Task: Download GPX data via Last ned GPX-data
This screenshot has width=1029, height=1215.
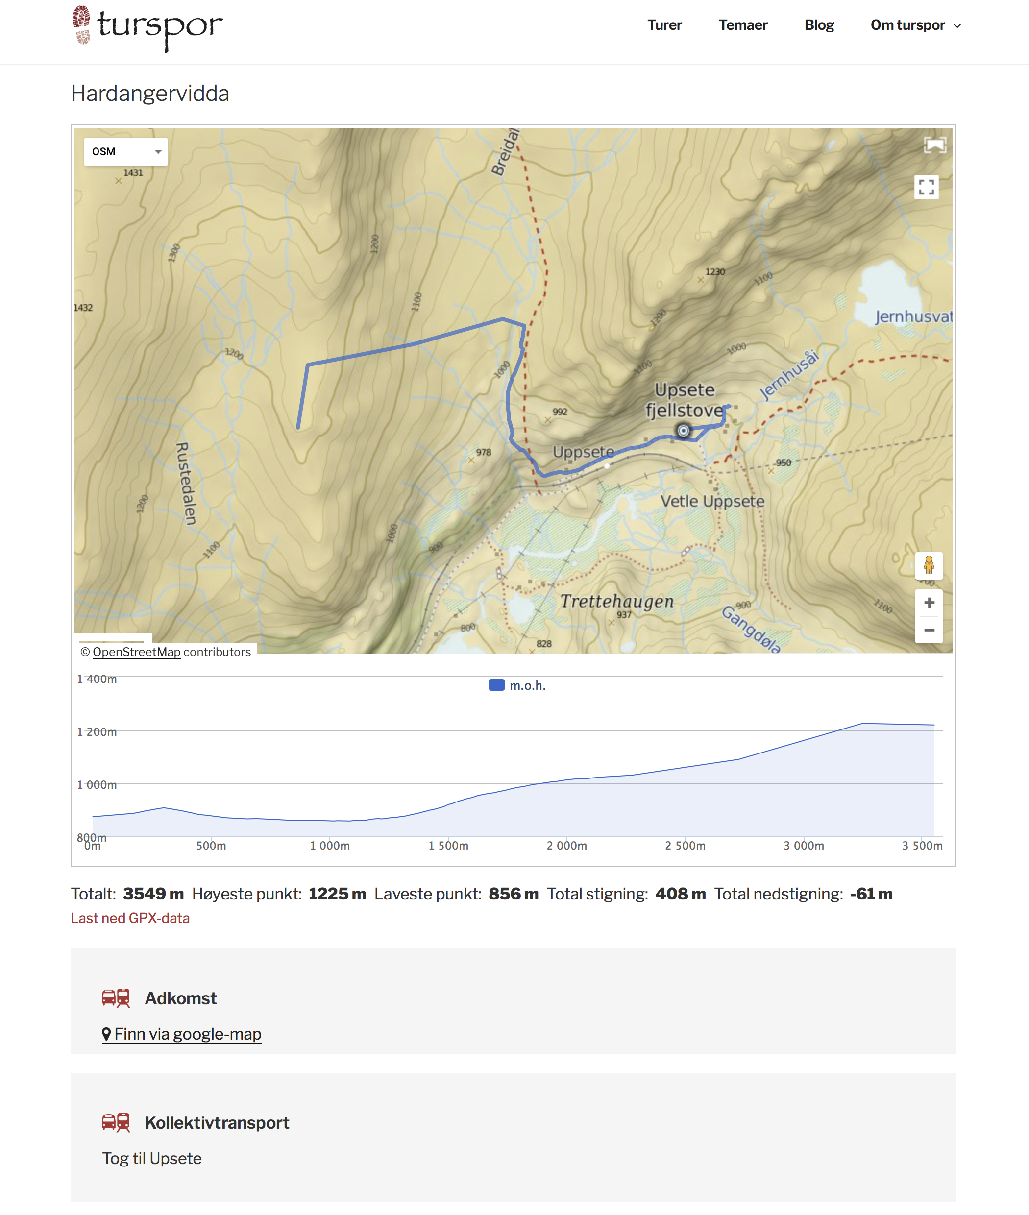Action: coord(130,918)
